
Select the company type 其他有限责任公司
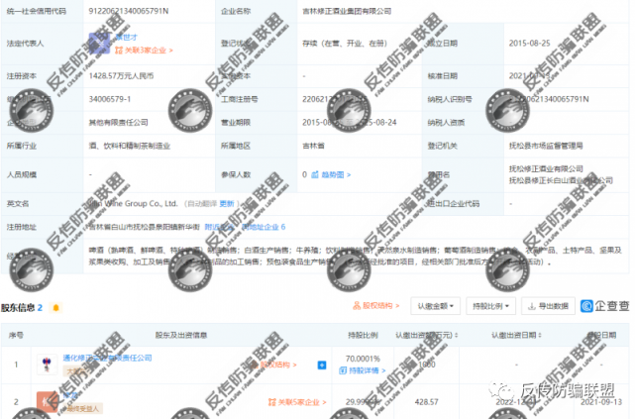pyautogui.click(x=118, y=123)
